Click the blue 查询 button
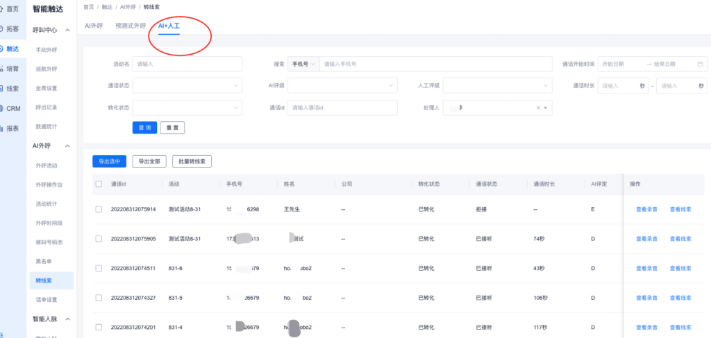Viewport: 711px width, 338px height. click(144, 127)
